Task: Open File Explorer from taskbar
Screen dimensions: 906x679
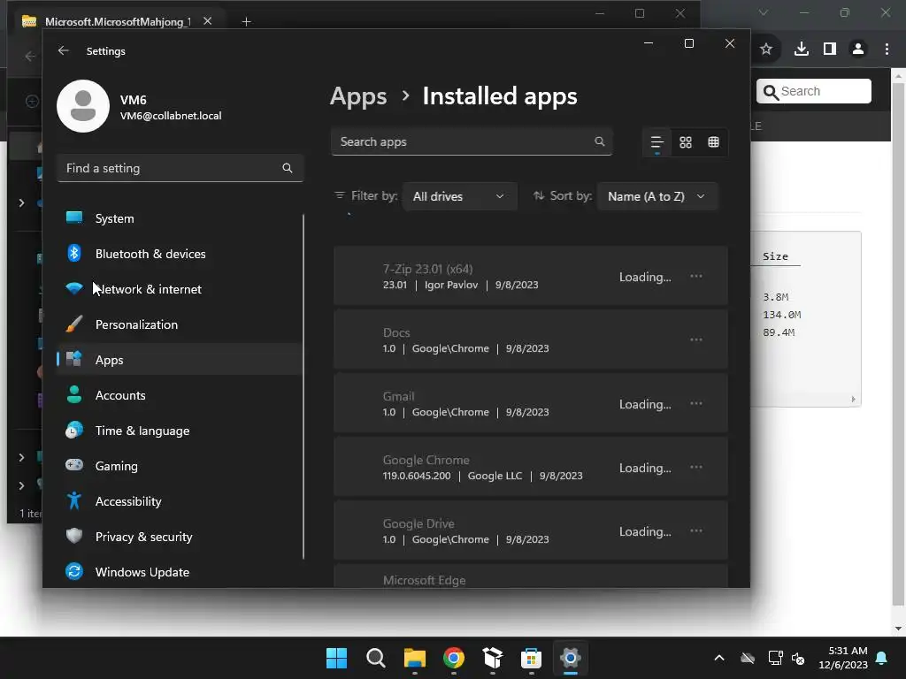Action: click(415, 658)
